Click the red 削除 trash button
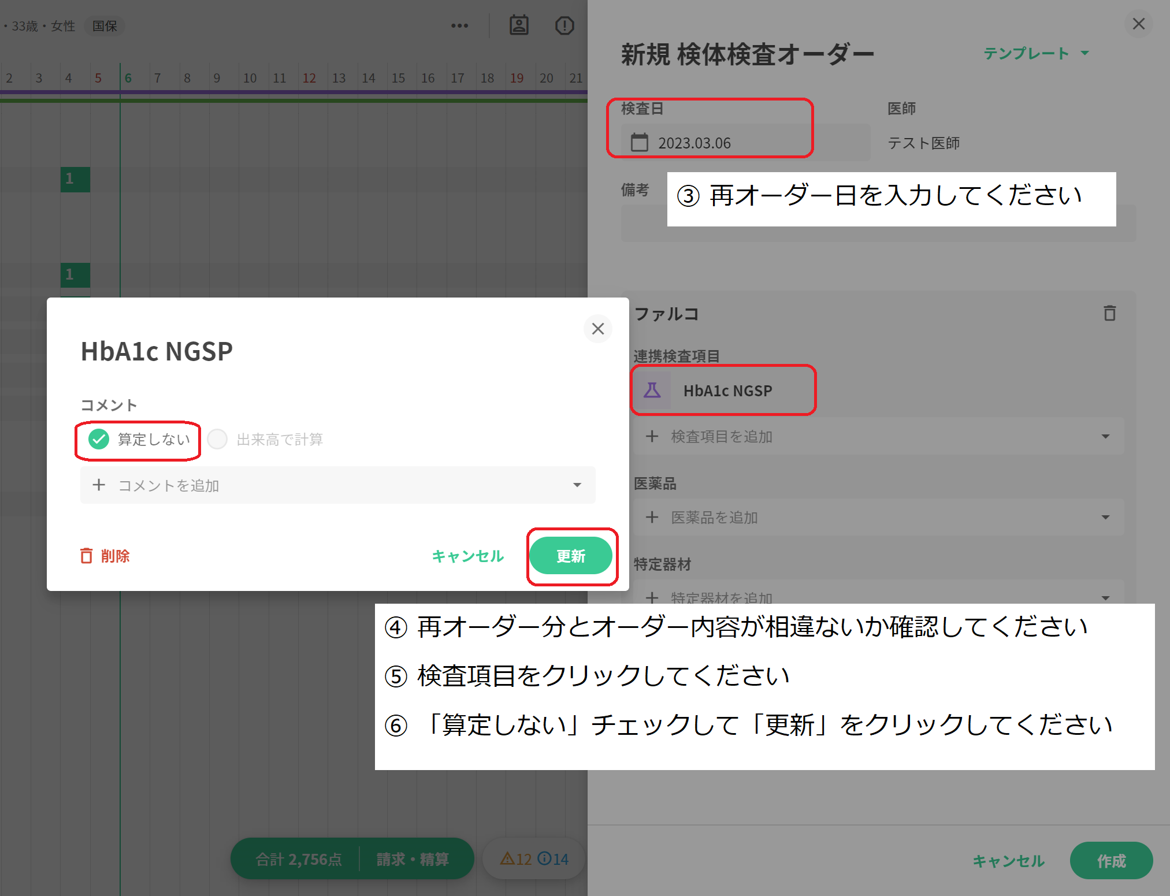 click(x=105, y=556)
